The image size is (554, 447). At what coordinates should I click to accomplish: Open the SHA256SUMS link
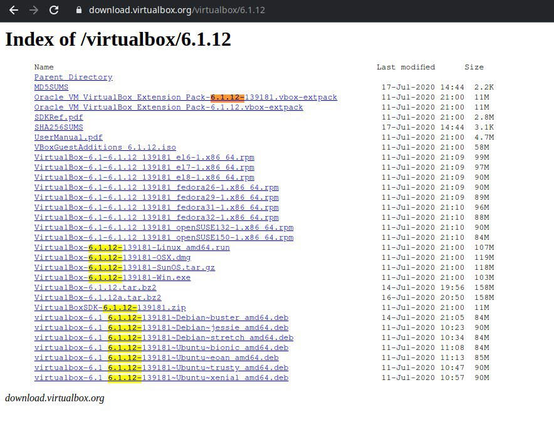tap(59, 127)
